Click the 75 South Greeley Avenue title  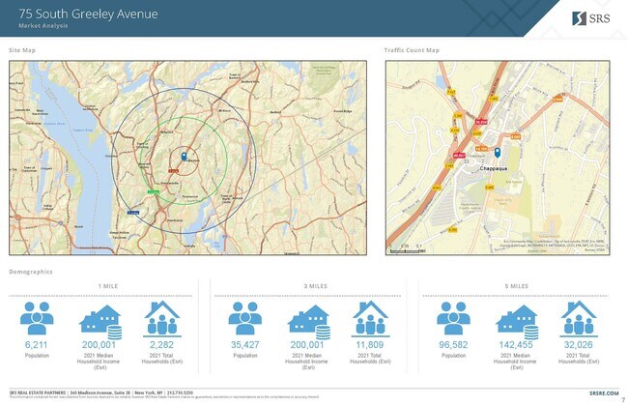click(x=82, y=15)
